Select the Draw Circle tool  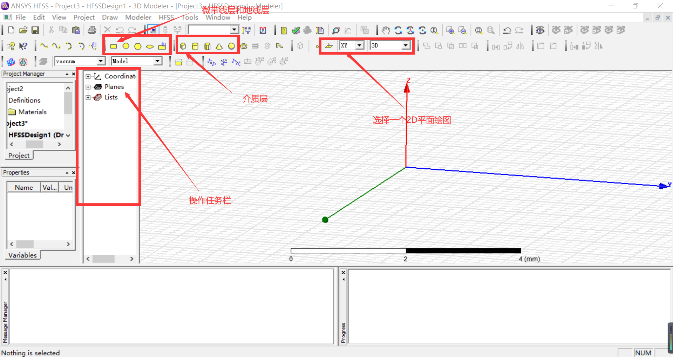pos(126,46)
